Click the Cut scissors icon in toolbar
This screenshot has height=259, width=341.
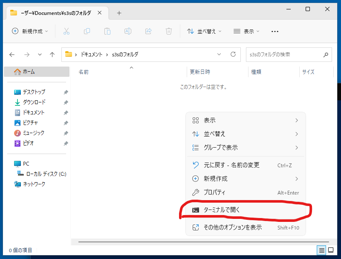tap(66, 31)
